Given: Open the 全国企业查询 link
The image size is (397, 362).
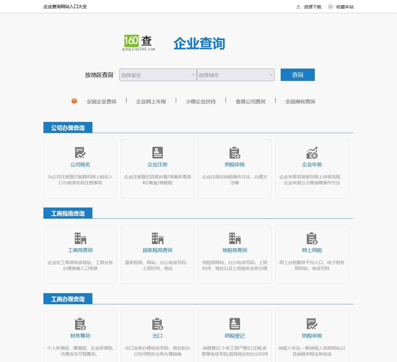Looking at the screenshot, I should click(101, 101).
